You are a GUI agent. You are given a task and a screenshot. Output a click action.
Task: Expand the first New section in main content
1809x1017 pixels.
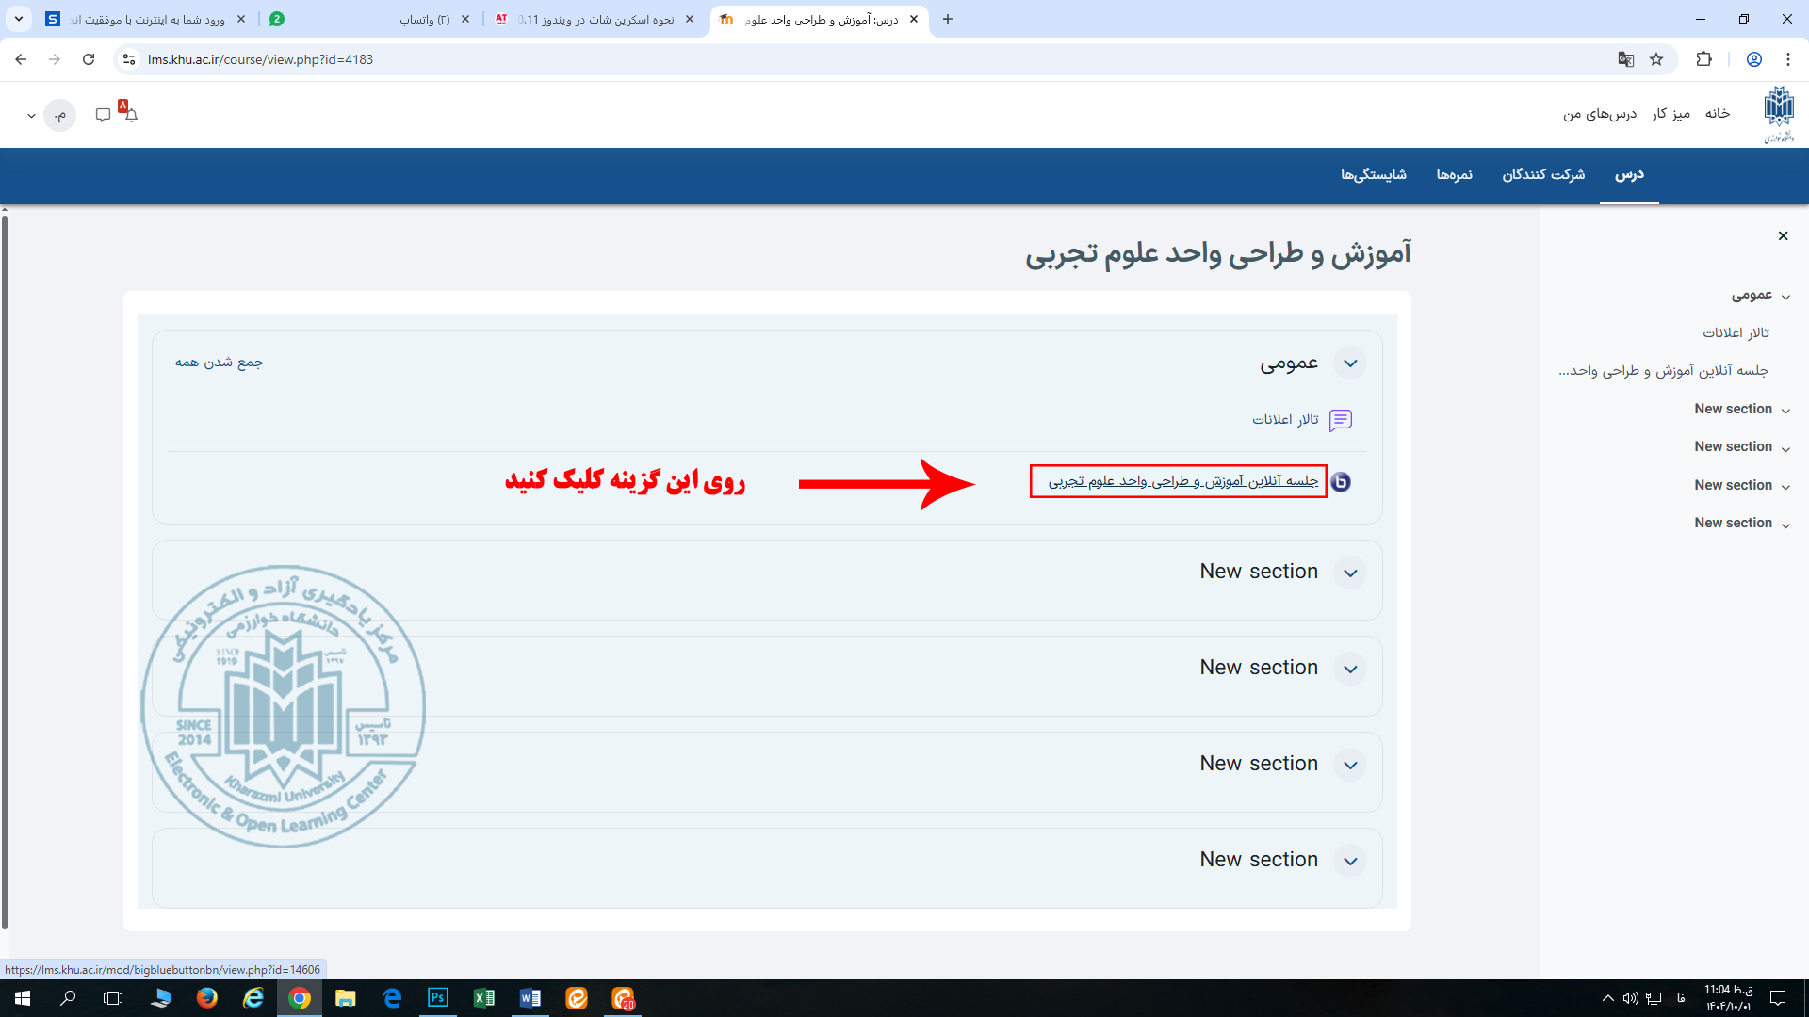click(1350, 573)
